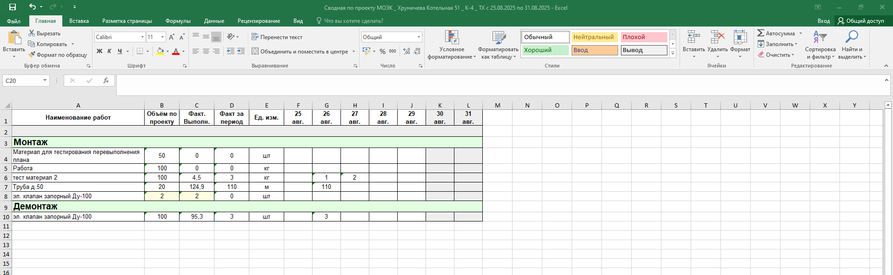Open the Файл menu tab
This screenshot has height=275, width=893.
pyautogui.click(x=13, y=21)
